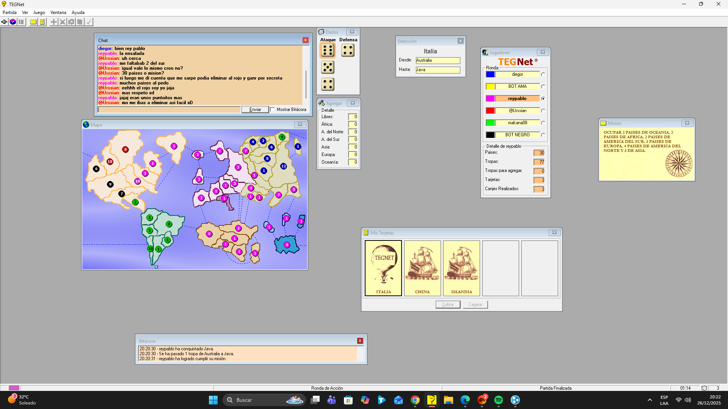Click the list view toolbar icon

22,22
